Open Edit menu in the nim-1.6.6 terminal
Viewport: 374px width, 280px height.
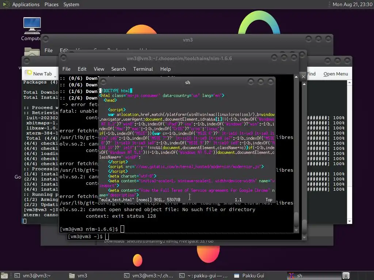pos(82,69)
